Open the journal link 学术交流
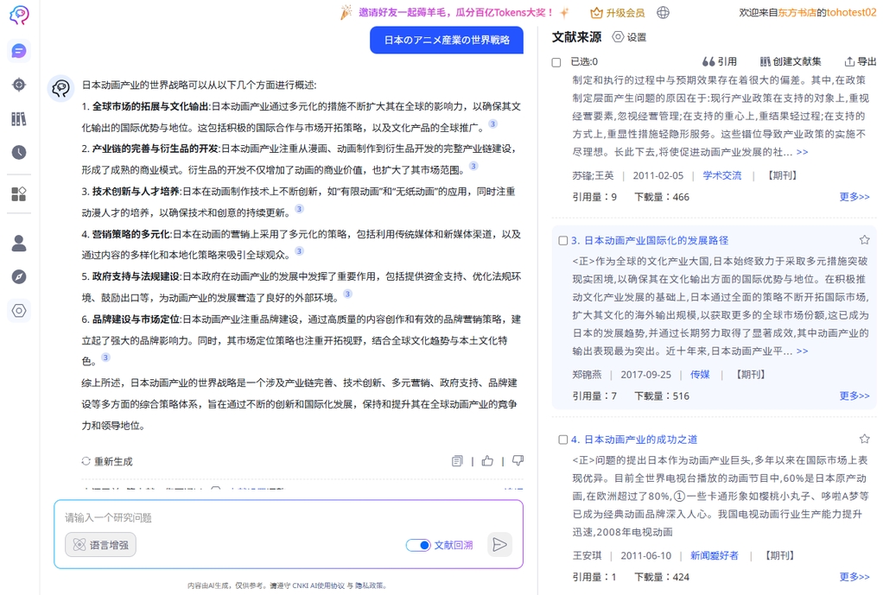 click(722, 175)
